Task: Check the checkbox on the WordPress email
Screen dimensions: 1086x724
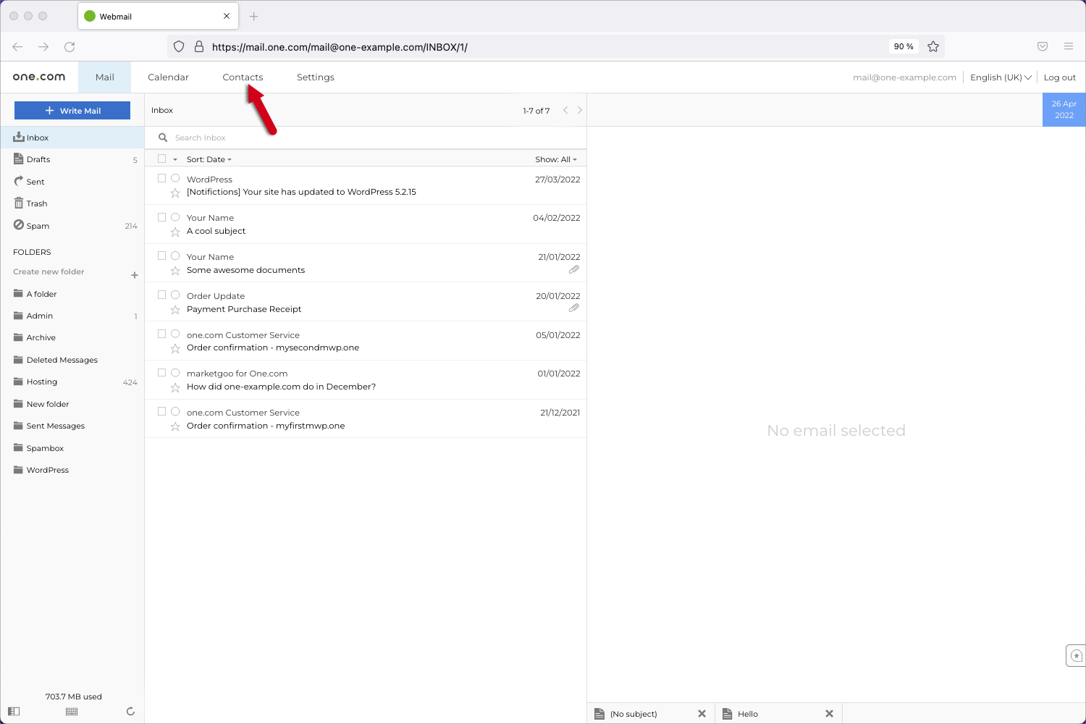Action: pyautogui.click(x=161, y=177)
